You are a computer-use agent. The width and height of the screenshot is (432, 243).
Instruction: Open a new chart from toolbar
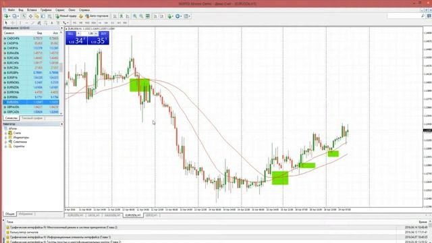coord(6,16)
